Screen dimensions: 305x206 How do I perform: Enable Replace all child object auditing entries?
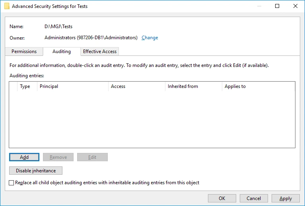(x=12, y=183)
